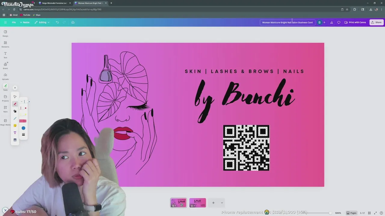Select page 2 thumbnail
Viewport: 385px width, 216px height.
[198, 203]
